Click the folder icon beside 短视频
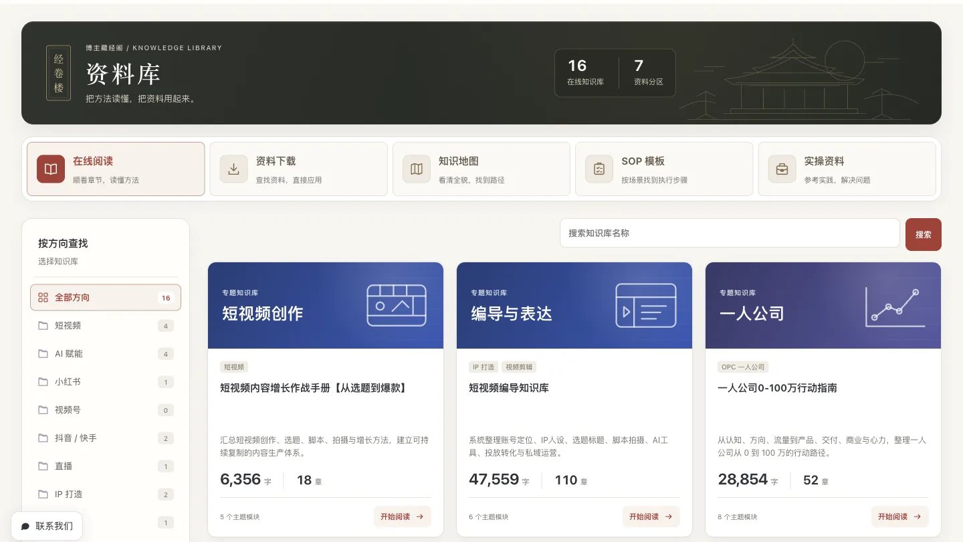Viewport: 963px width, 542px height. tap(43, 326)
